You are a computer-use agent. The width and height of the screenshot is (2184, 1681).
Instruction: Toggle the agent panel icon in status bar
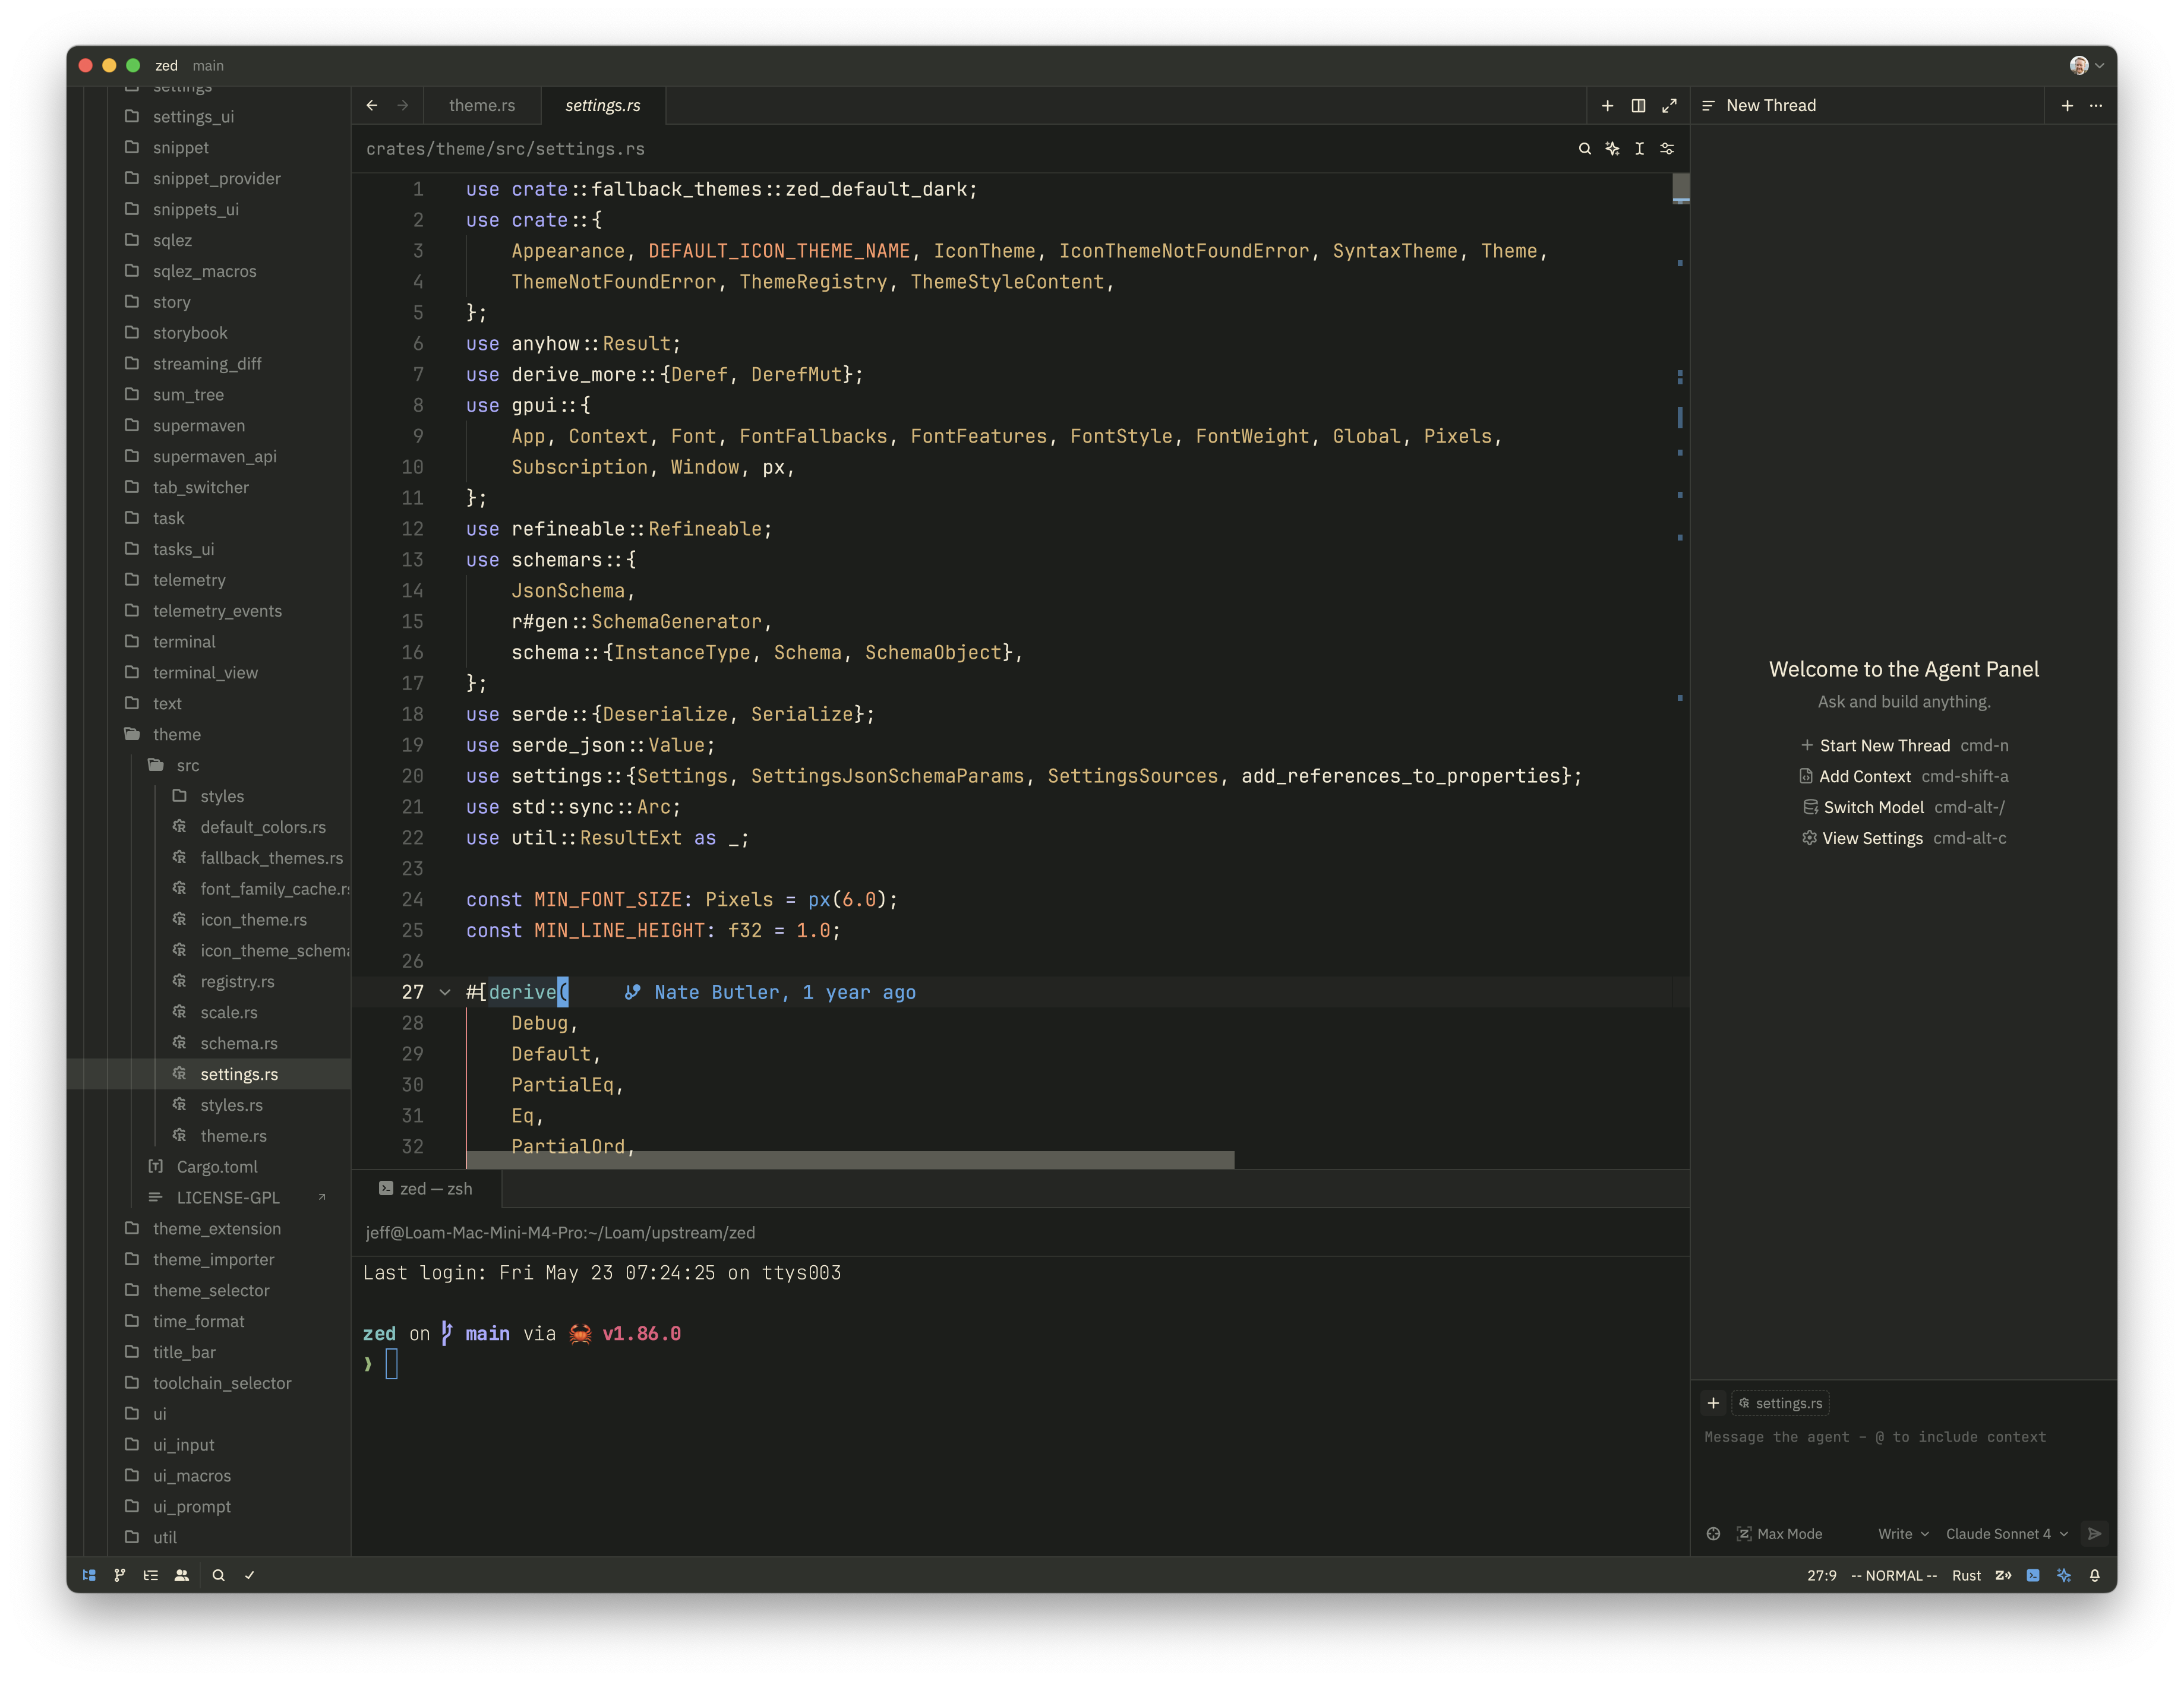point(2064,1575)
